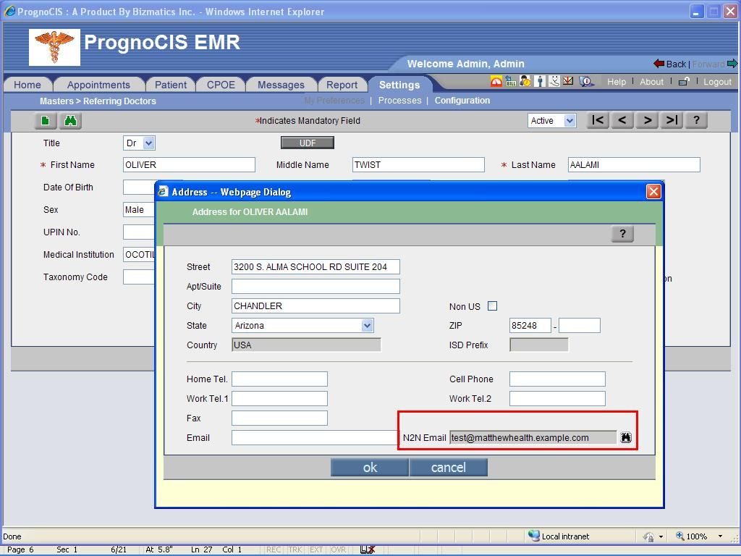741x556 pixels.
Task: Click the Address dialog help question button
Action: pos(622,234)
